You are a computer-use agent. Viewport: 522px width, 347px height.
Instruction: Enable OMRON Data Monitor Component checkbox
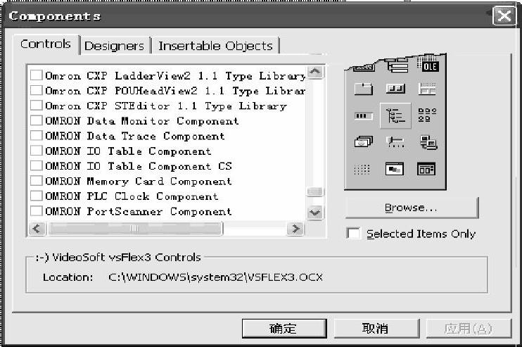(x=37, y=120)
